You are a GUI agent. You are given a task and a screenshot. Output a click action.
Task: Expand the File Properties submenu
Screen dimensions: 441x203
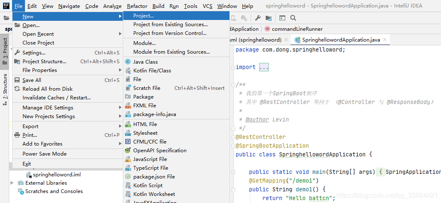(x=68, y=70)
